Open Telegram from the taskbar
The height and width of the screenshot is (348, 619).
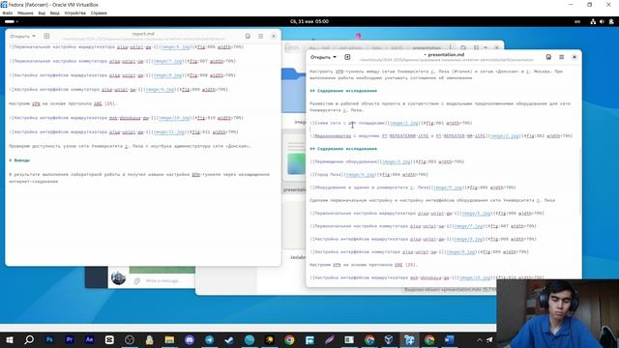[209, 339]
